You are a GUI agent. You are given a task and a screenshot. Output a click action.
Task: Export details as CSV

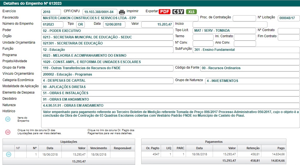click(178, 12)
